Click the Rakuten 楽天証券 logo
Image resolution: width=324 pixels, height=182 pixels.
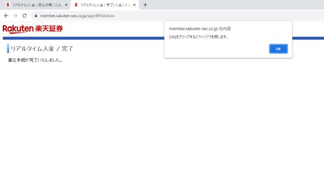[33, 29]
